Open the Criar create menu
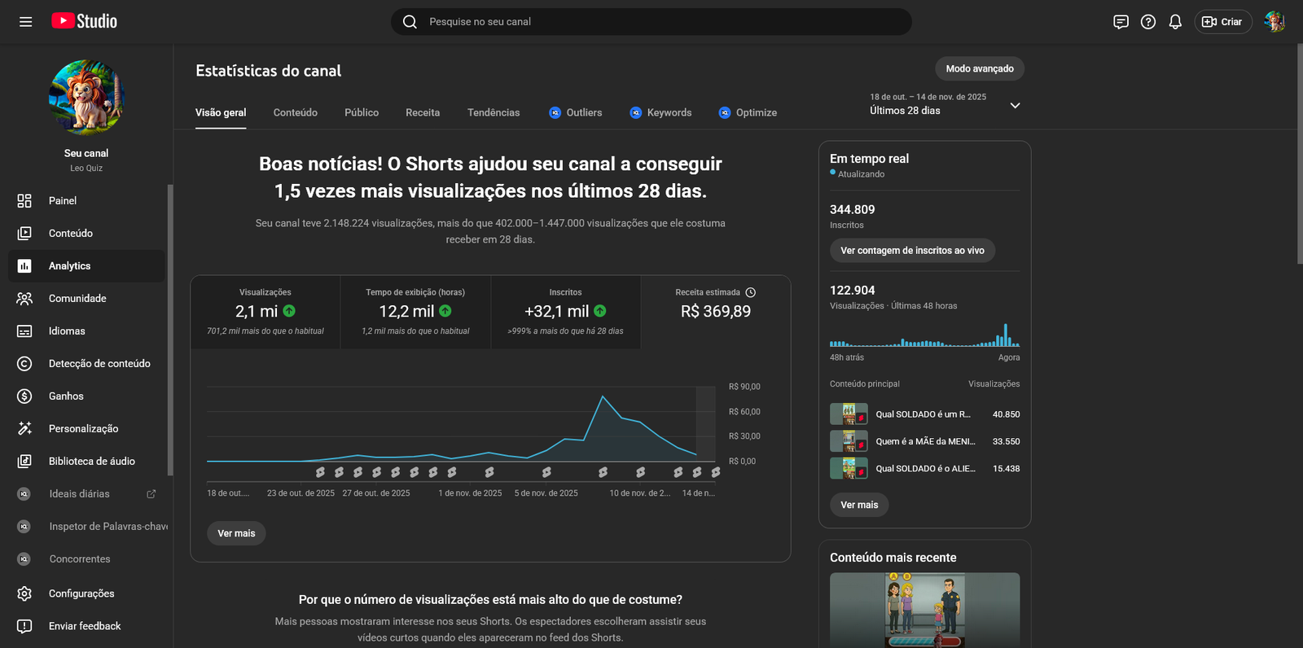1303x648 pixels. pos(1222,22)
